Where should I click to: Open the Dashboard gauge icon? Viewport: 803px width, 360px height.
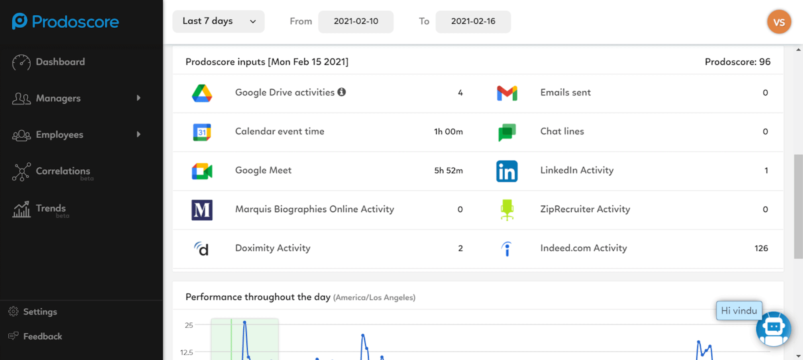coord(21,62)
